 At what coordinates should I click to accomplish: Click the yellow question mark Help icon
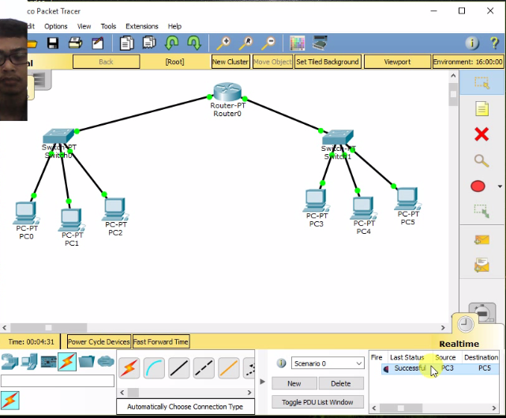pos(494,43)
